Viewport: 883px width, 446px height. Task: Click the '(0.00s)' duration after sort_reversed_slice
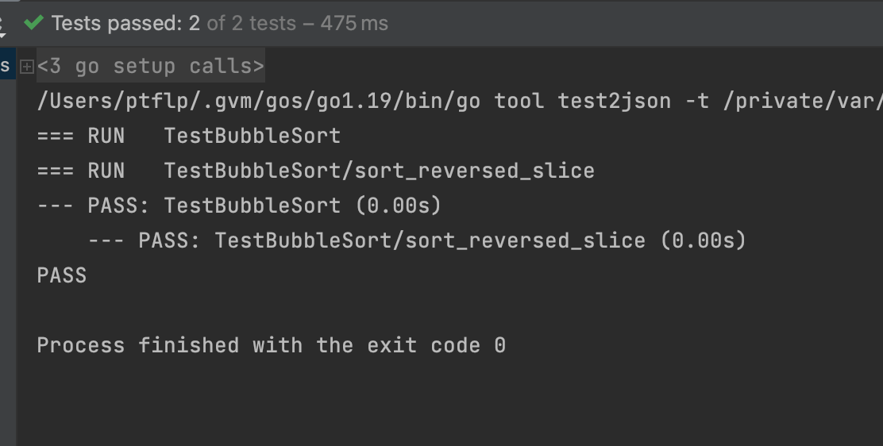coord(703,240)
